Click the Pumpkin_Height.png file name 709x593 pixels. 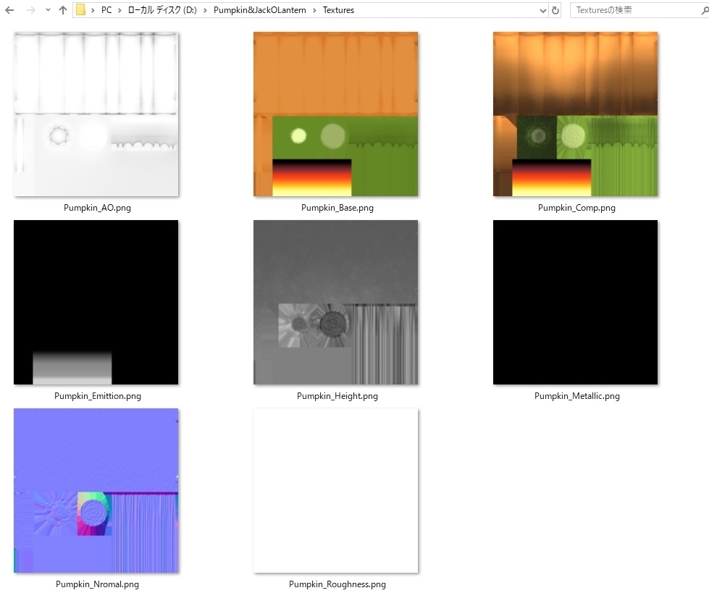point(337,396)
